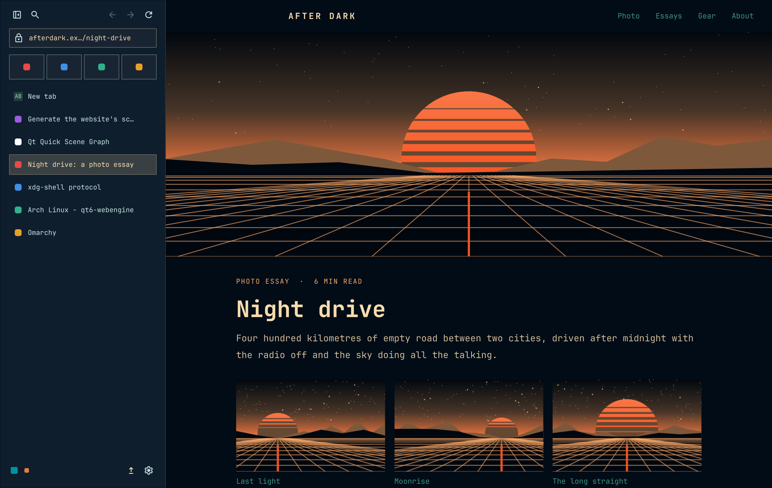Click the upload arrow icon
Image resolution: width=772 pixels, height=488 pixels.
(x=131, y=470)
